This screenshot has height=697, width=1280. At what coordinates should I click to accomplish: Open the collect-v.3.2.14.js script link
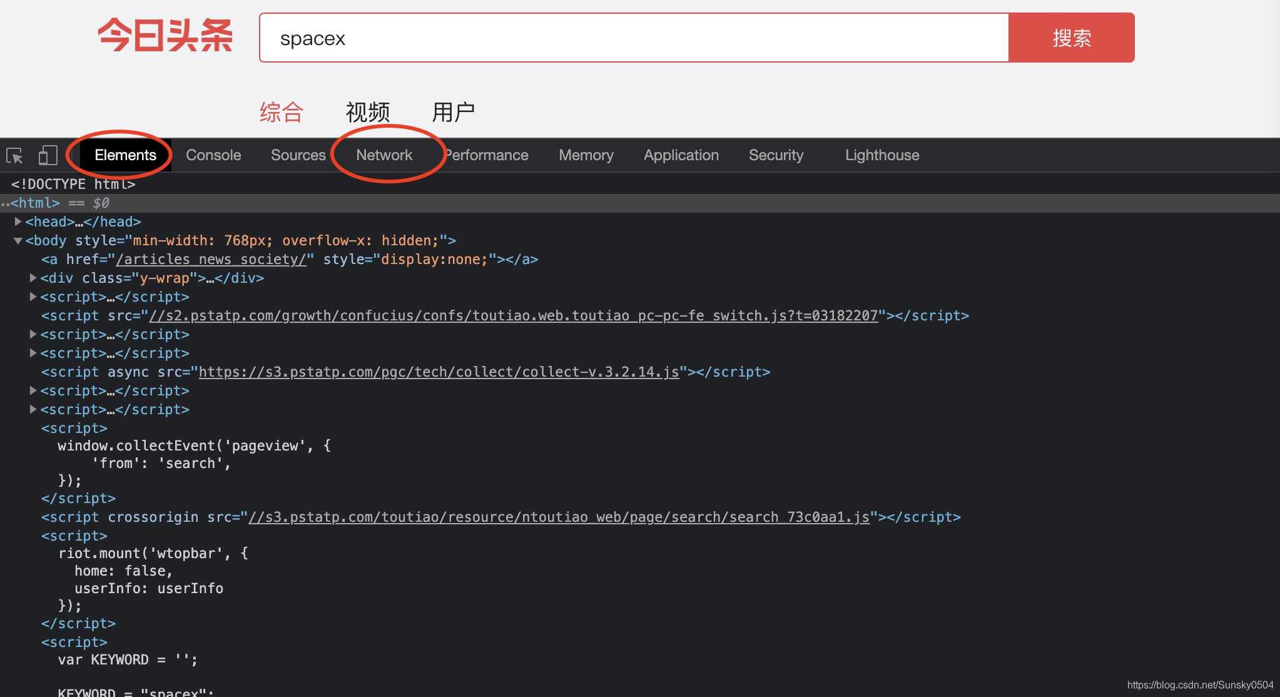coord(439,372)
